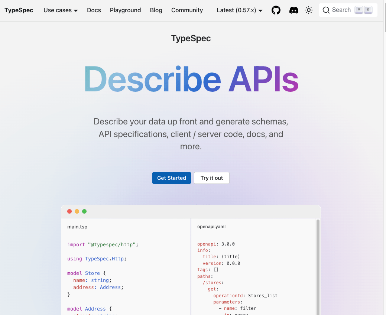Click the page vertical scrollbar
This screenshot has width=386, height=315.
tap(385, 17)
